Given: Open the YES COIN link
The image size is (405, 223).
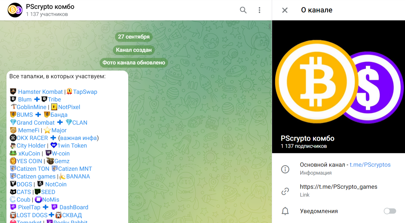Looking at the screenshot, I should coord(29,161).
